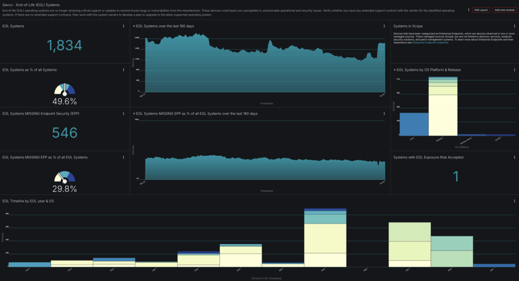Click the Edit Layout button
This screenshot has height=281, width=519.
[480, 10]
